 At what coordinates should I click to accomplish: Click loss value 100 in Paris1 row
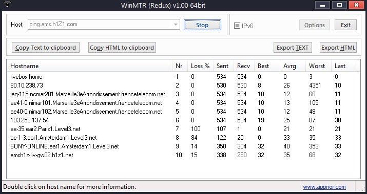[x=196, y=129]
